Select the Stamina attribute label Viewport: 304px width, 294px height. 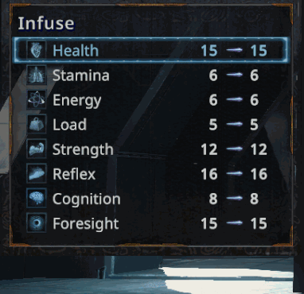(81, 75)
